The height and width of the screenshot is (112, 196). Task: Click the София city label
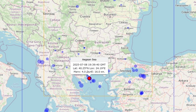point(80,40)
